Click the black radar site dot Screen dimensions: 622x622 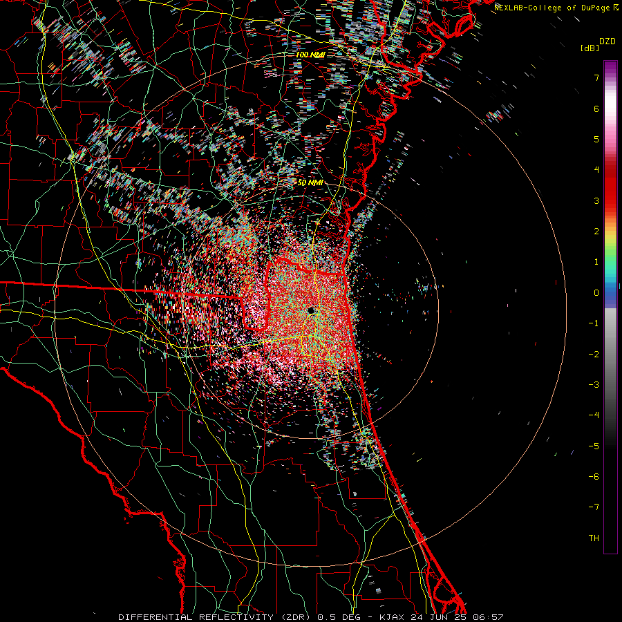click(311, 310)
